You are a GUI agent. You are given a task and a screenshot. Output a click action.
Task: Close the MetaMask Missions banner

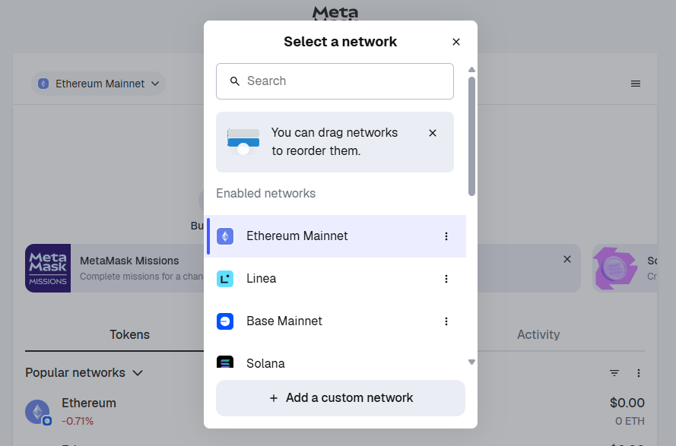[567, 259]
